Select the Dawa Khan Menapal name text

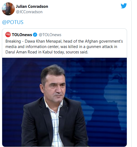tap(44, 41)
